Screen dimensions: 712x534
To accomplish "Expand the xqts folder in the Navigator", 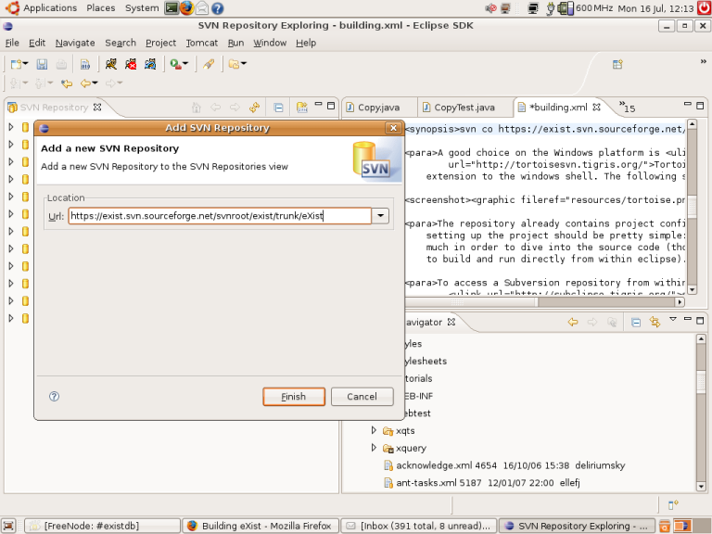I will tap(375, 431).
